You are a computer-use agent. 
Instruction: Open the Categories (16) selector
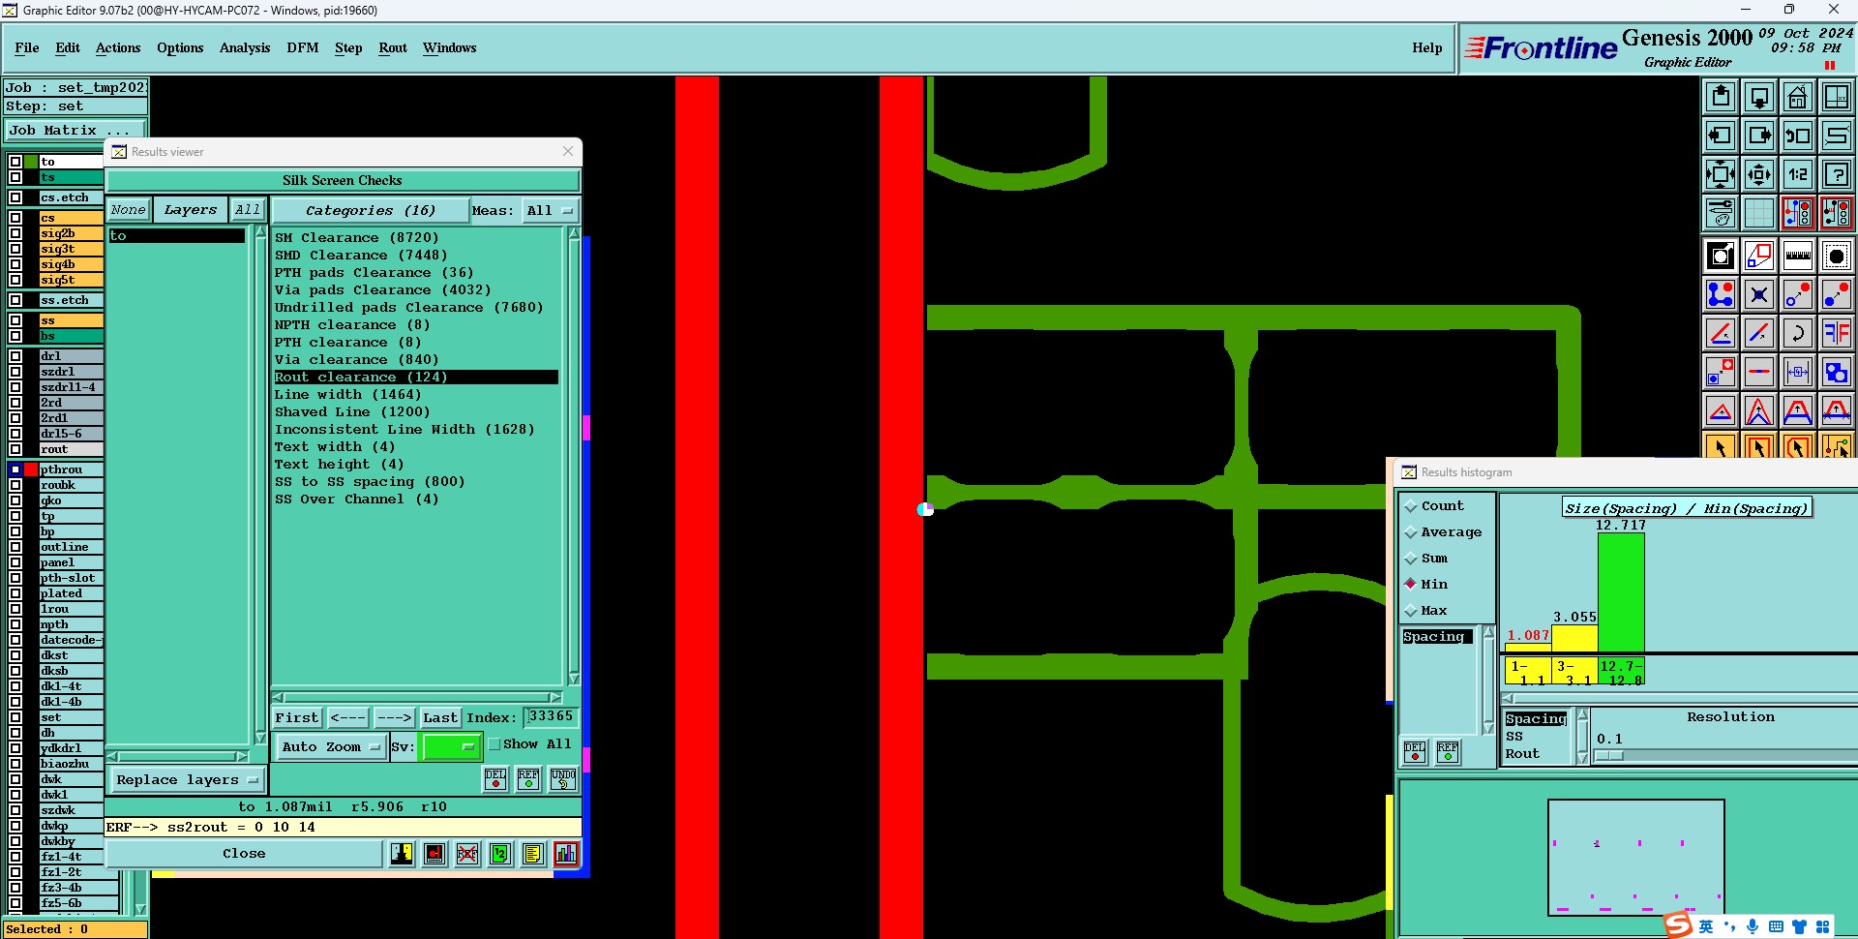pos(371,211)
